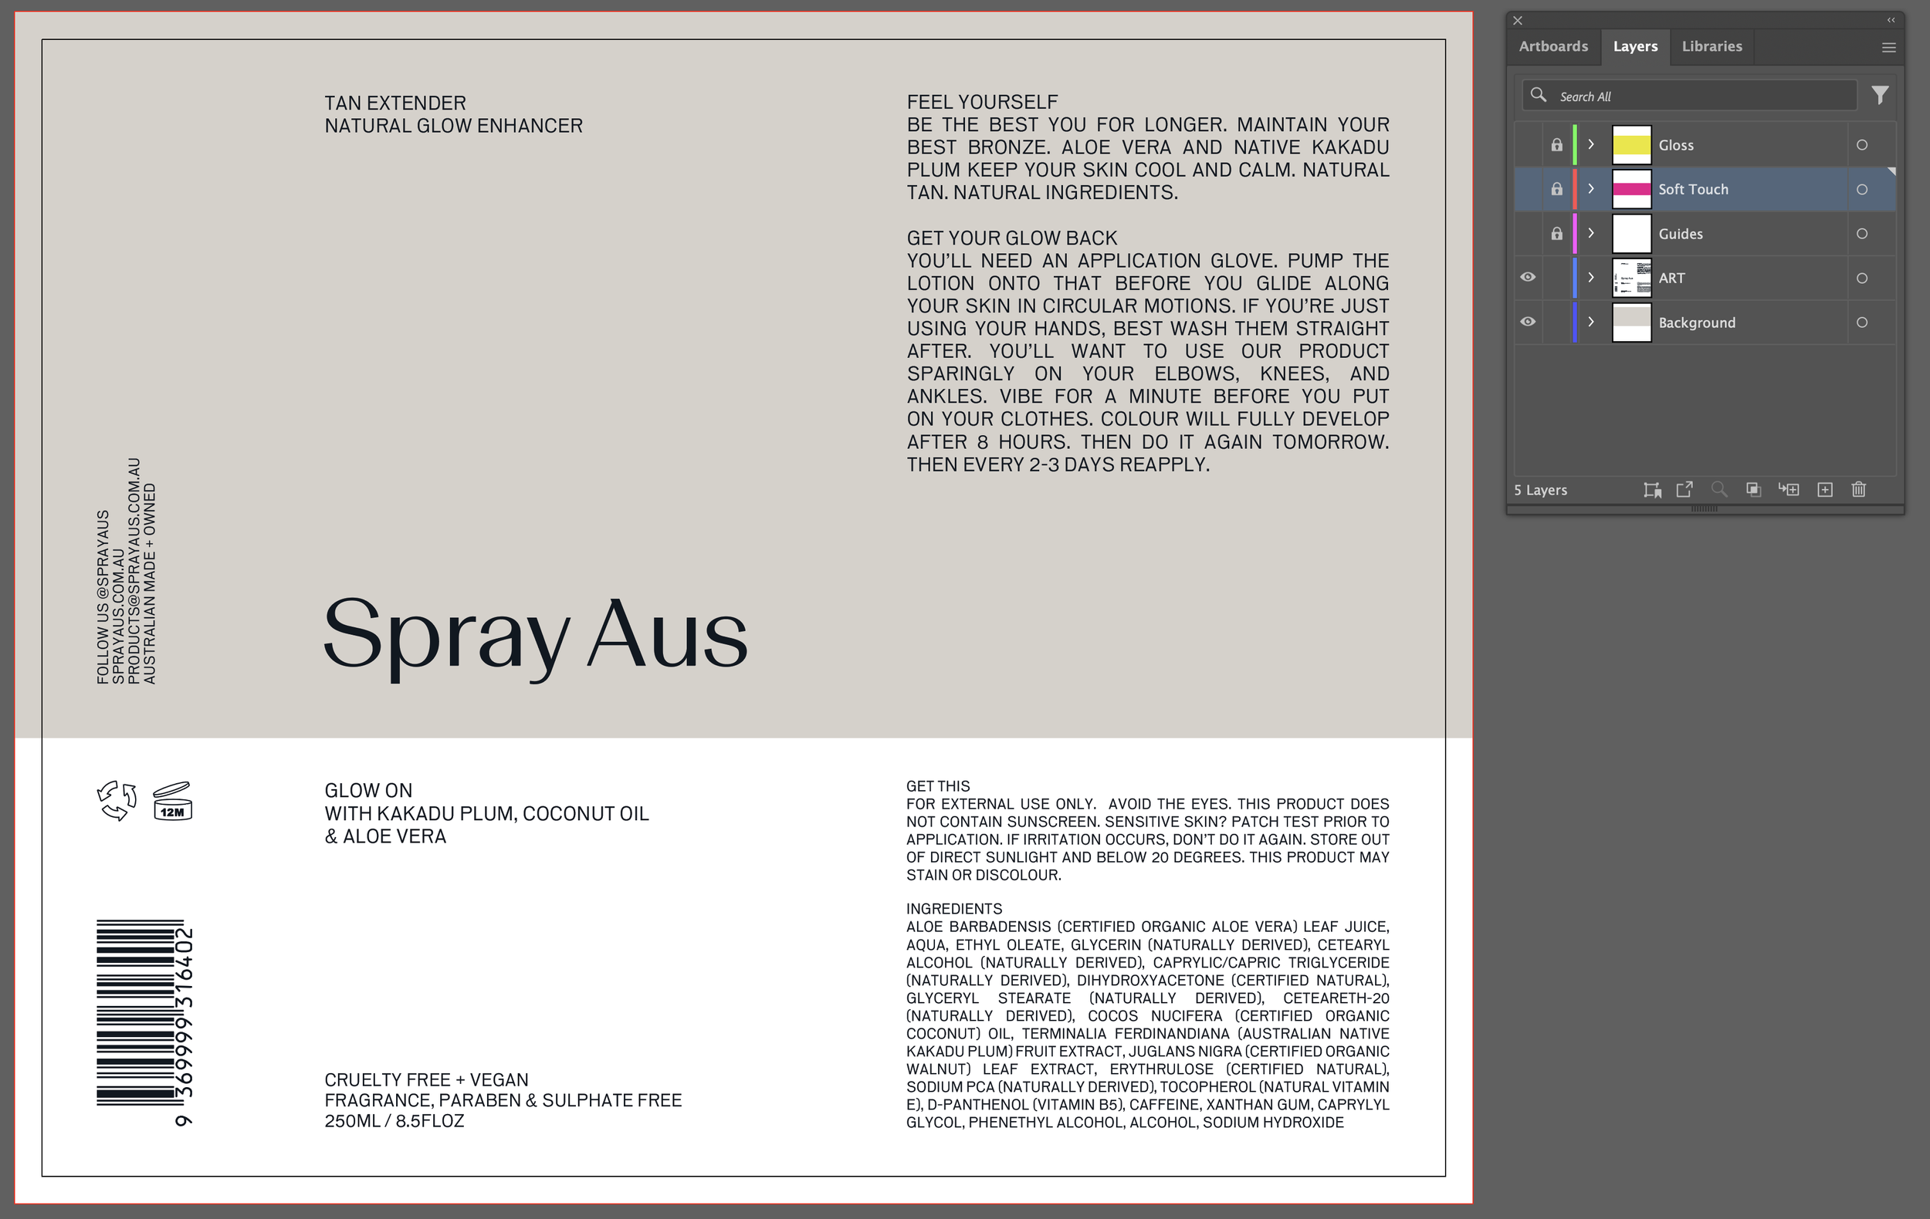
Task: Switch to the Libraries tab
Action: tap(1712, 46)
